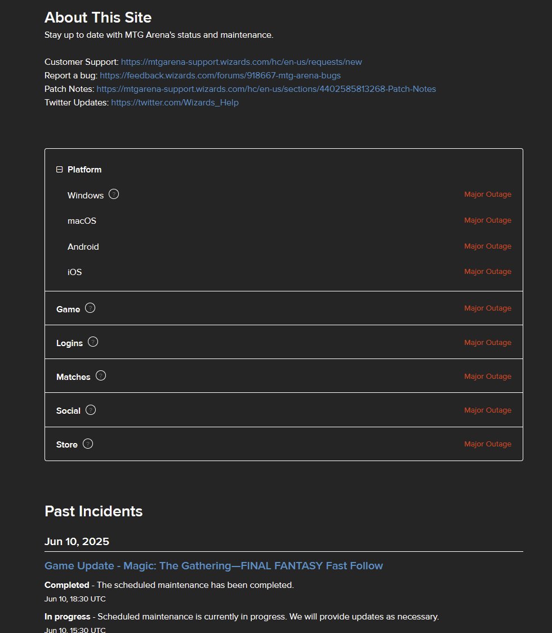
Task: Click the Android component name
Action: tap(83, 247)
